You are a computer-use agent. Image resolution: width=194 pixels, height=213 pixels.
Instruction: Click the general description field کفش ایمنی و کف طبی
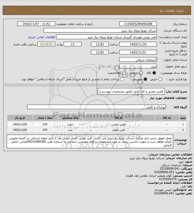pyautogui.click(x=131, y=92)
